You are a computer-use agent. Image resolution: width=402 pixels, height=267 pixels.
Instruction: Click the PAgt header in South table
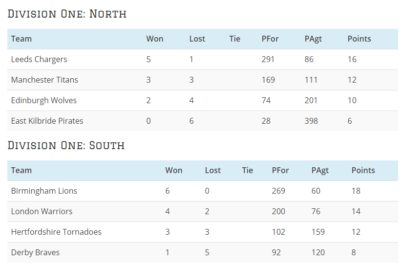coord(320,171)
